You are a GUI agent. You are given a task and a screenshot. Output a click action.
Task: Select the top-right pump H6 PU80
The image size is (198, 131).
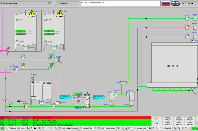pos(187,19)
